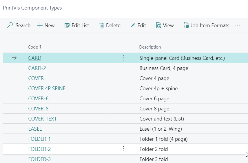Select 'Folder 3 fold' description cell
248x163 pixels.
154,159
